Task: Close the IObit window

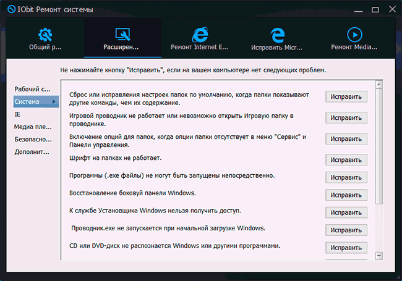Action: click(392, 9)
